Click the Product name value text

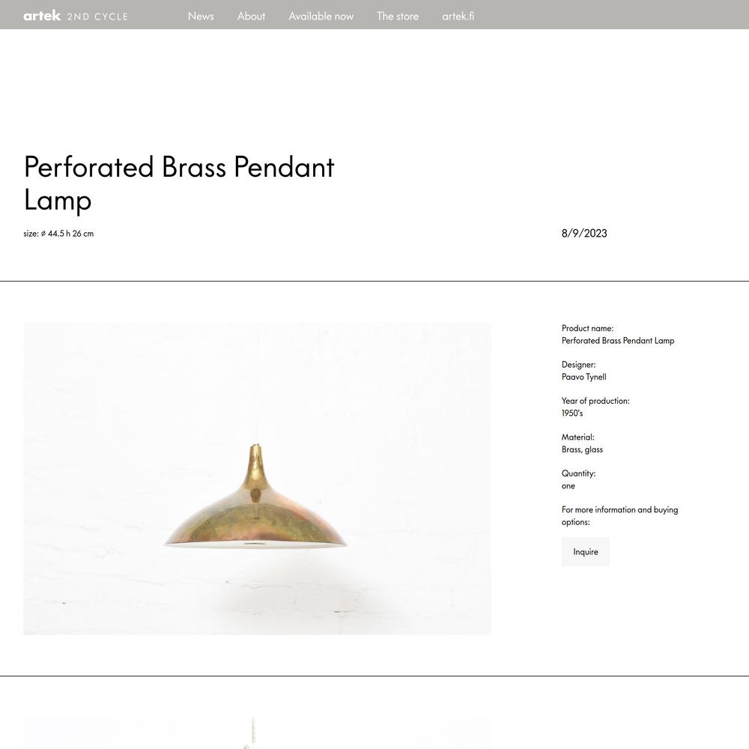(618, 341)
